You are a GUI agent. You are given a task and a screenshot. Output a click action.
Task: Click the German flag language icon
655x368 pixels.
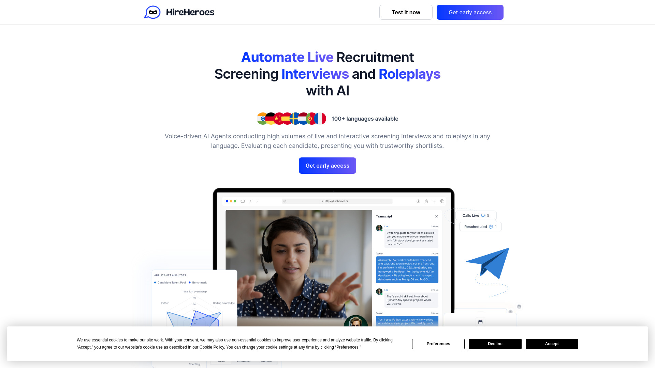pos(271,118)
